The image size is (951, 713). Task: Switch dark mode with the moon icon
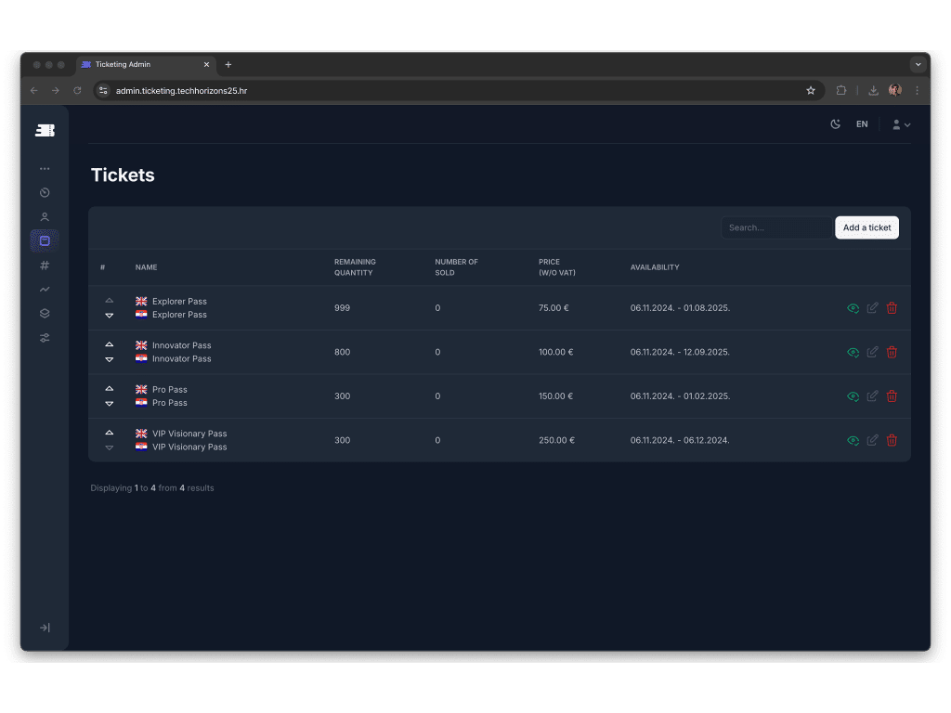click(x=835, y=124)
